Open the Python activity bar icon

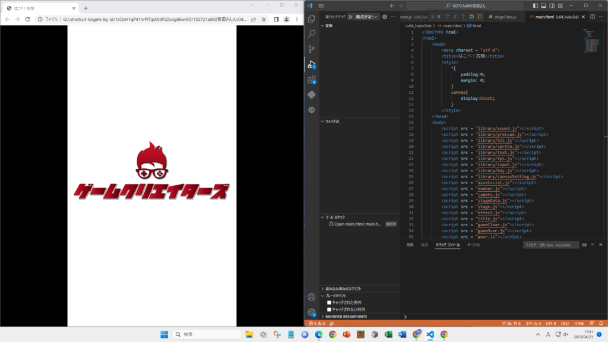[x=312, y=94]
